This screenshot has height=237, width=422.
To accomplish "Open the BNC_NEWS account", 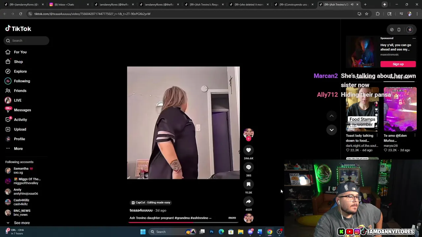I will 22,213.
